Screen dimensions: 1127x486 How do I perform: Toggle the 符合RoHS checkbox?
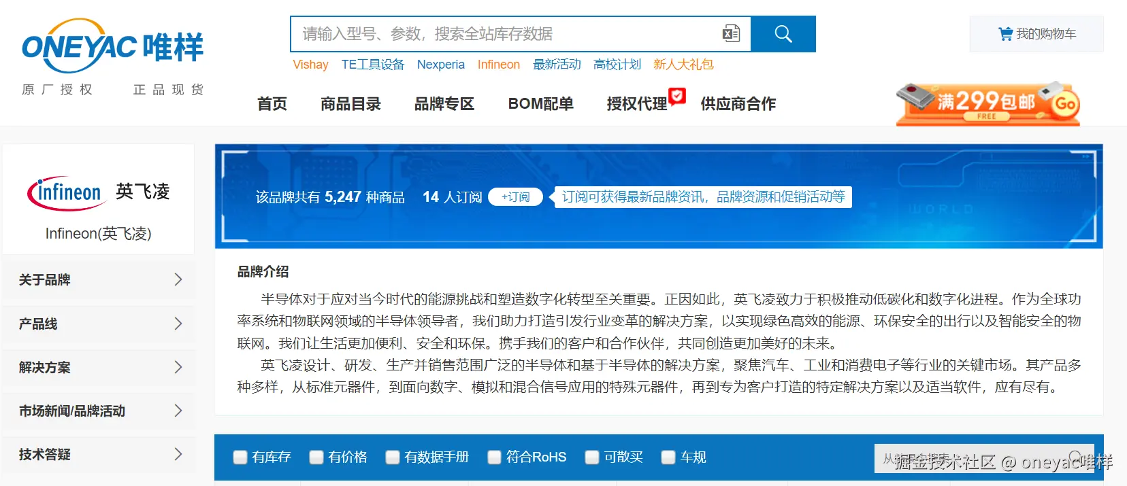[x=494, y=457]
